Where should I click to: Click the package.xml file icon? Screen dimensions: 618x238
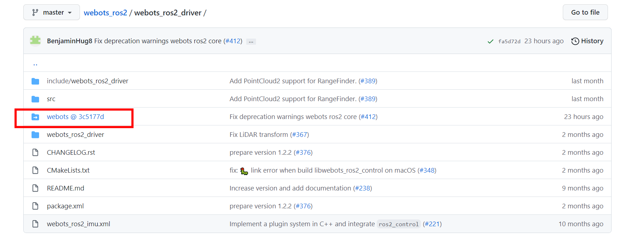tap(35, 206)
